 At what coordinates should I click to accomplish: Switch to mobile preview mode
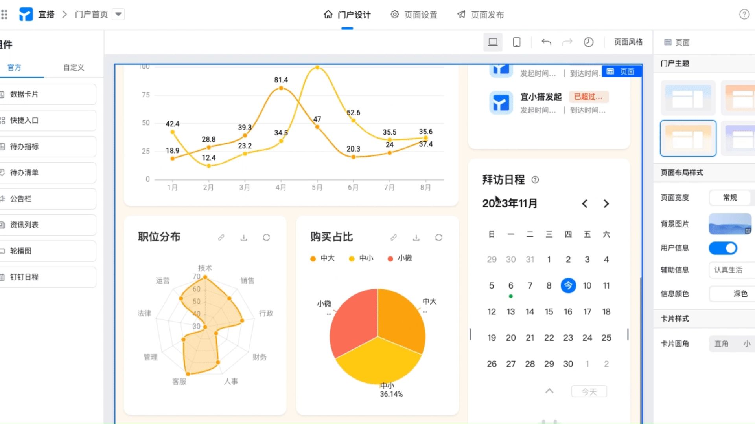pyautogui.click(x=516, y=42)
